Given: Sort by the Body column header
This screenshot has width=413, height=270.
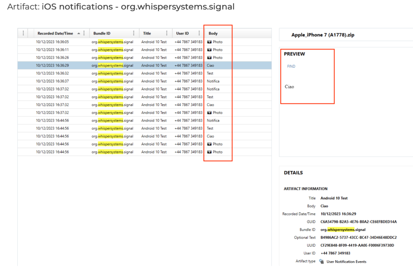Looking at the screenshot, I should coord(213,33).
